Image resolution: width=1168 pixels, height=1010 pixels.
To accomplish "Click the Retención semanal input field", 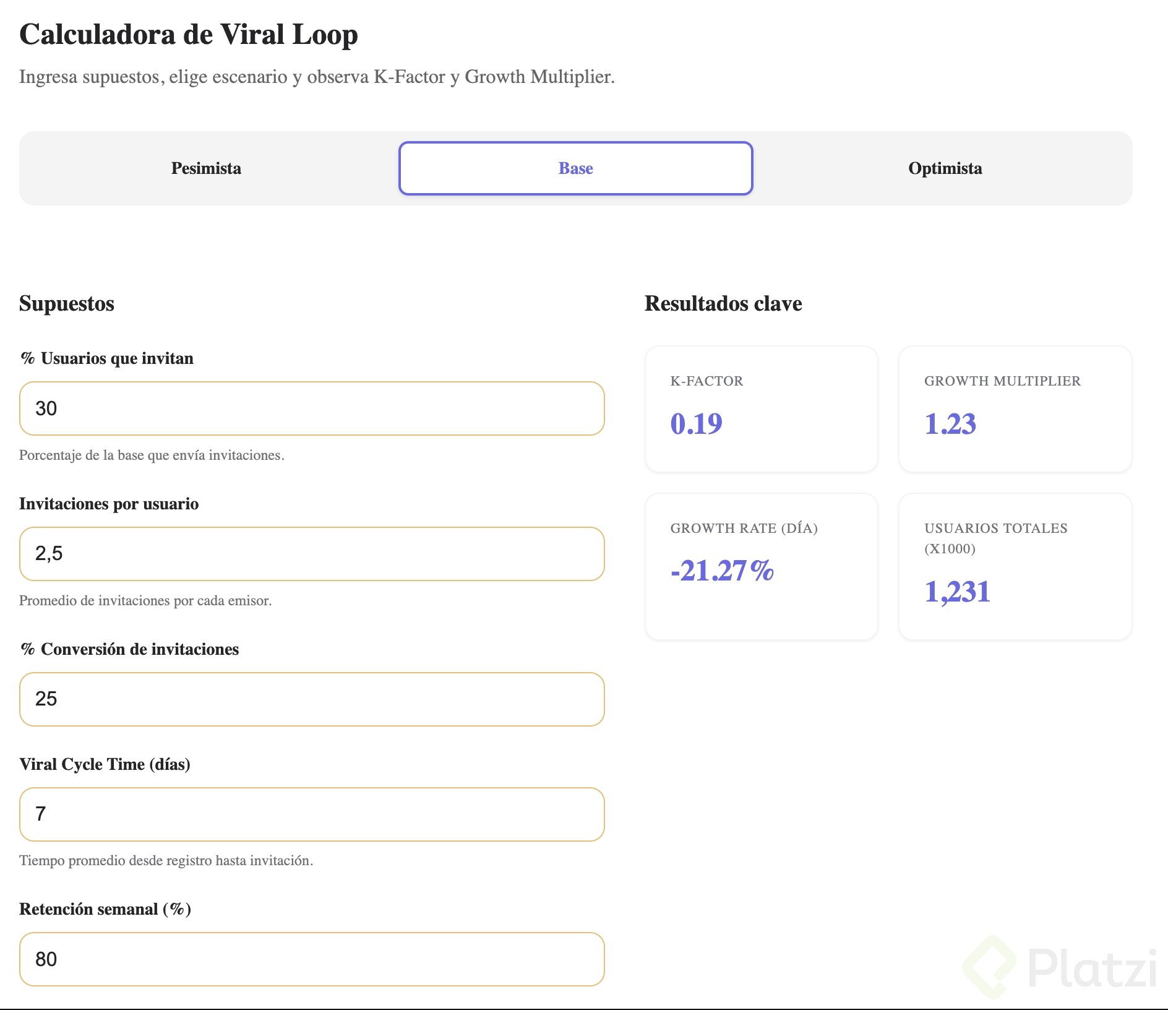I will [x=312, y=959].
